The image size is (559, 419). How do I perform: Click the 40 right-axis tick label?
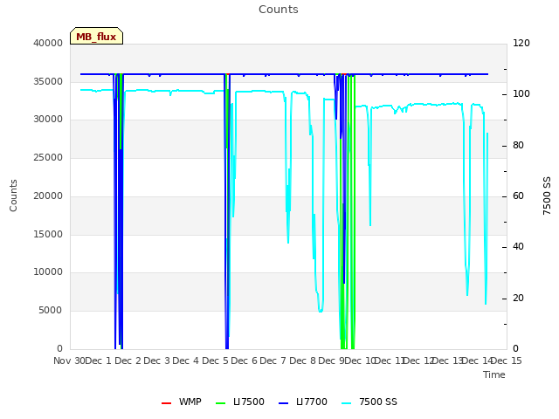[x=518, y=246]
